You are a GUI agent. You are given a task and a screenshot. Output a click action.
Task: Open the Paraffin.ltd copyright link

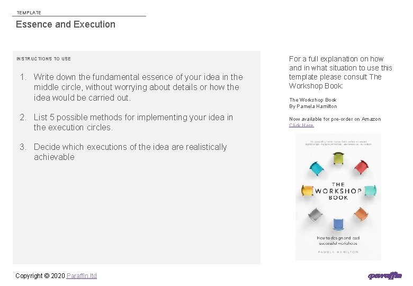point(82,275)
